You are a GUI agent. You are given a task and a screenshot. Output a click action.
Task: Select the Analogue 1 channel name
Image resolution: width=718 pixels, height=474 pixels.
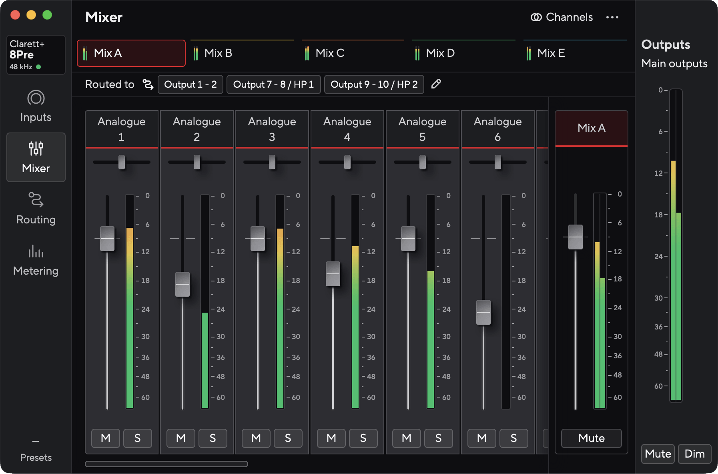pyautogui.click(x=122, y=129)
